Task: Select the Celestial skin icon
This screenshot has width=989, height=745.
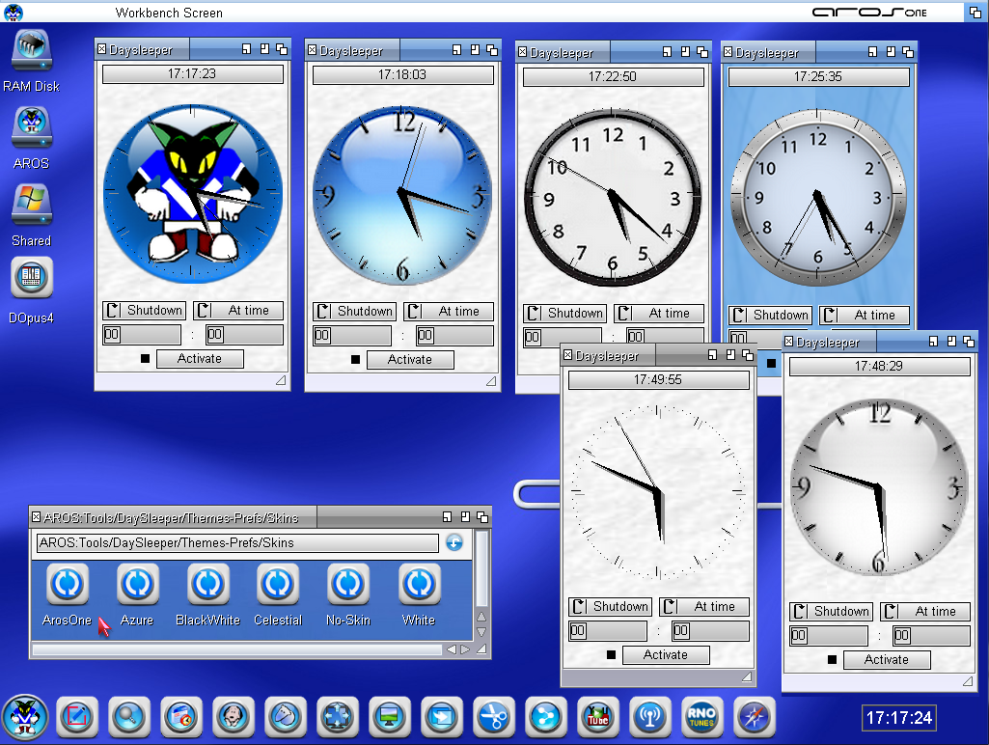Action: [x=278, y=585]
